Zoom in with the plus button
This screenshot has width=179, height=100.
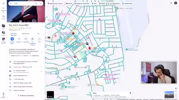pyautogui.click(x=176, y=91)
